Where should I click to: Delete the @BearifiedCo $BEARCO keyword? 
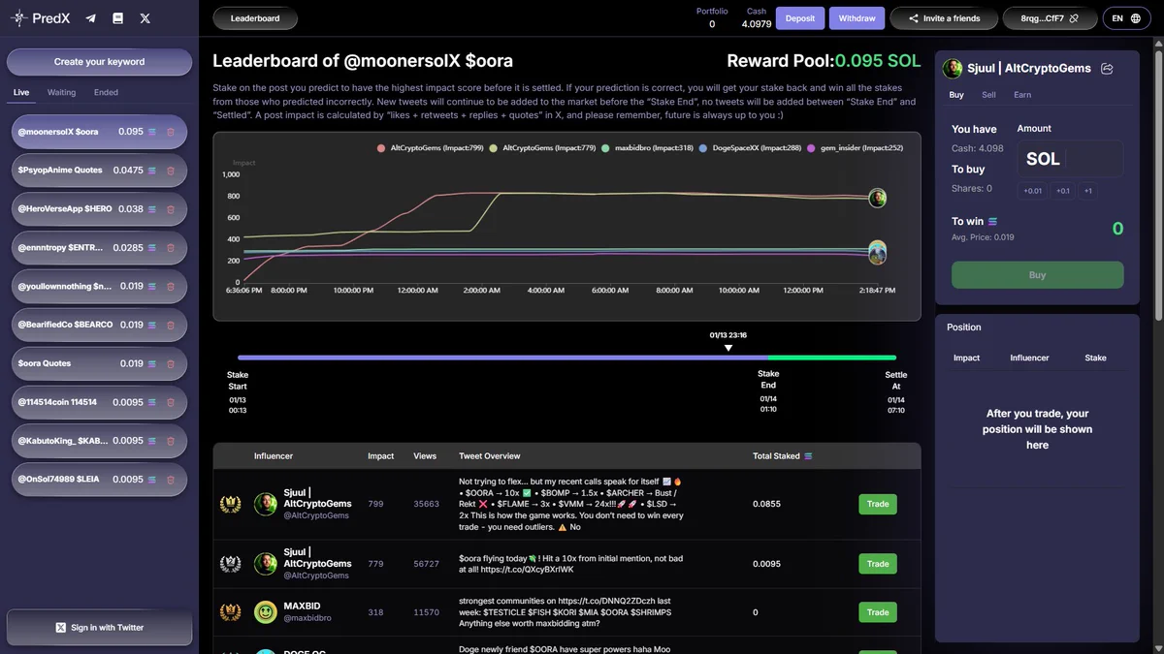click(171, 325)
